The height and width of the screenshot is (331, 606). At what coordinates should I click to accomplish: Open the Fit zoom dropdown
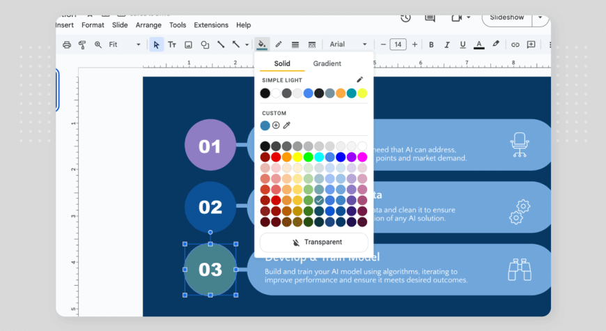point(125,45)
